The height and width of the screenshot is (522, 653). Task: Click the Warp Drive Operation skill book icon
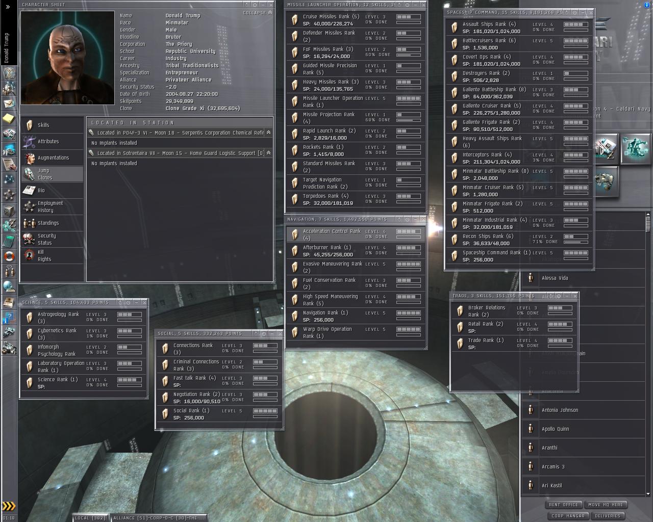(294, 332)
